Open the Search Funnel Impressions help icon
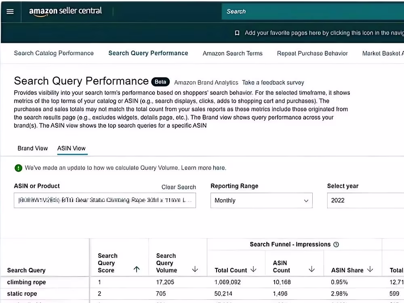404x303 pixels. (336, 244)
